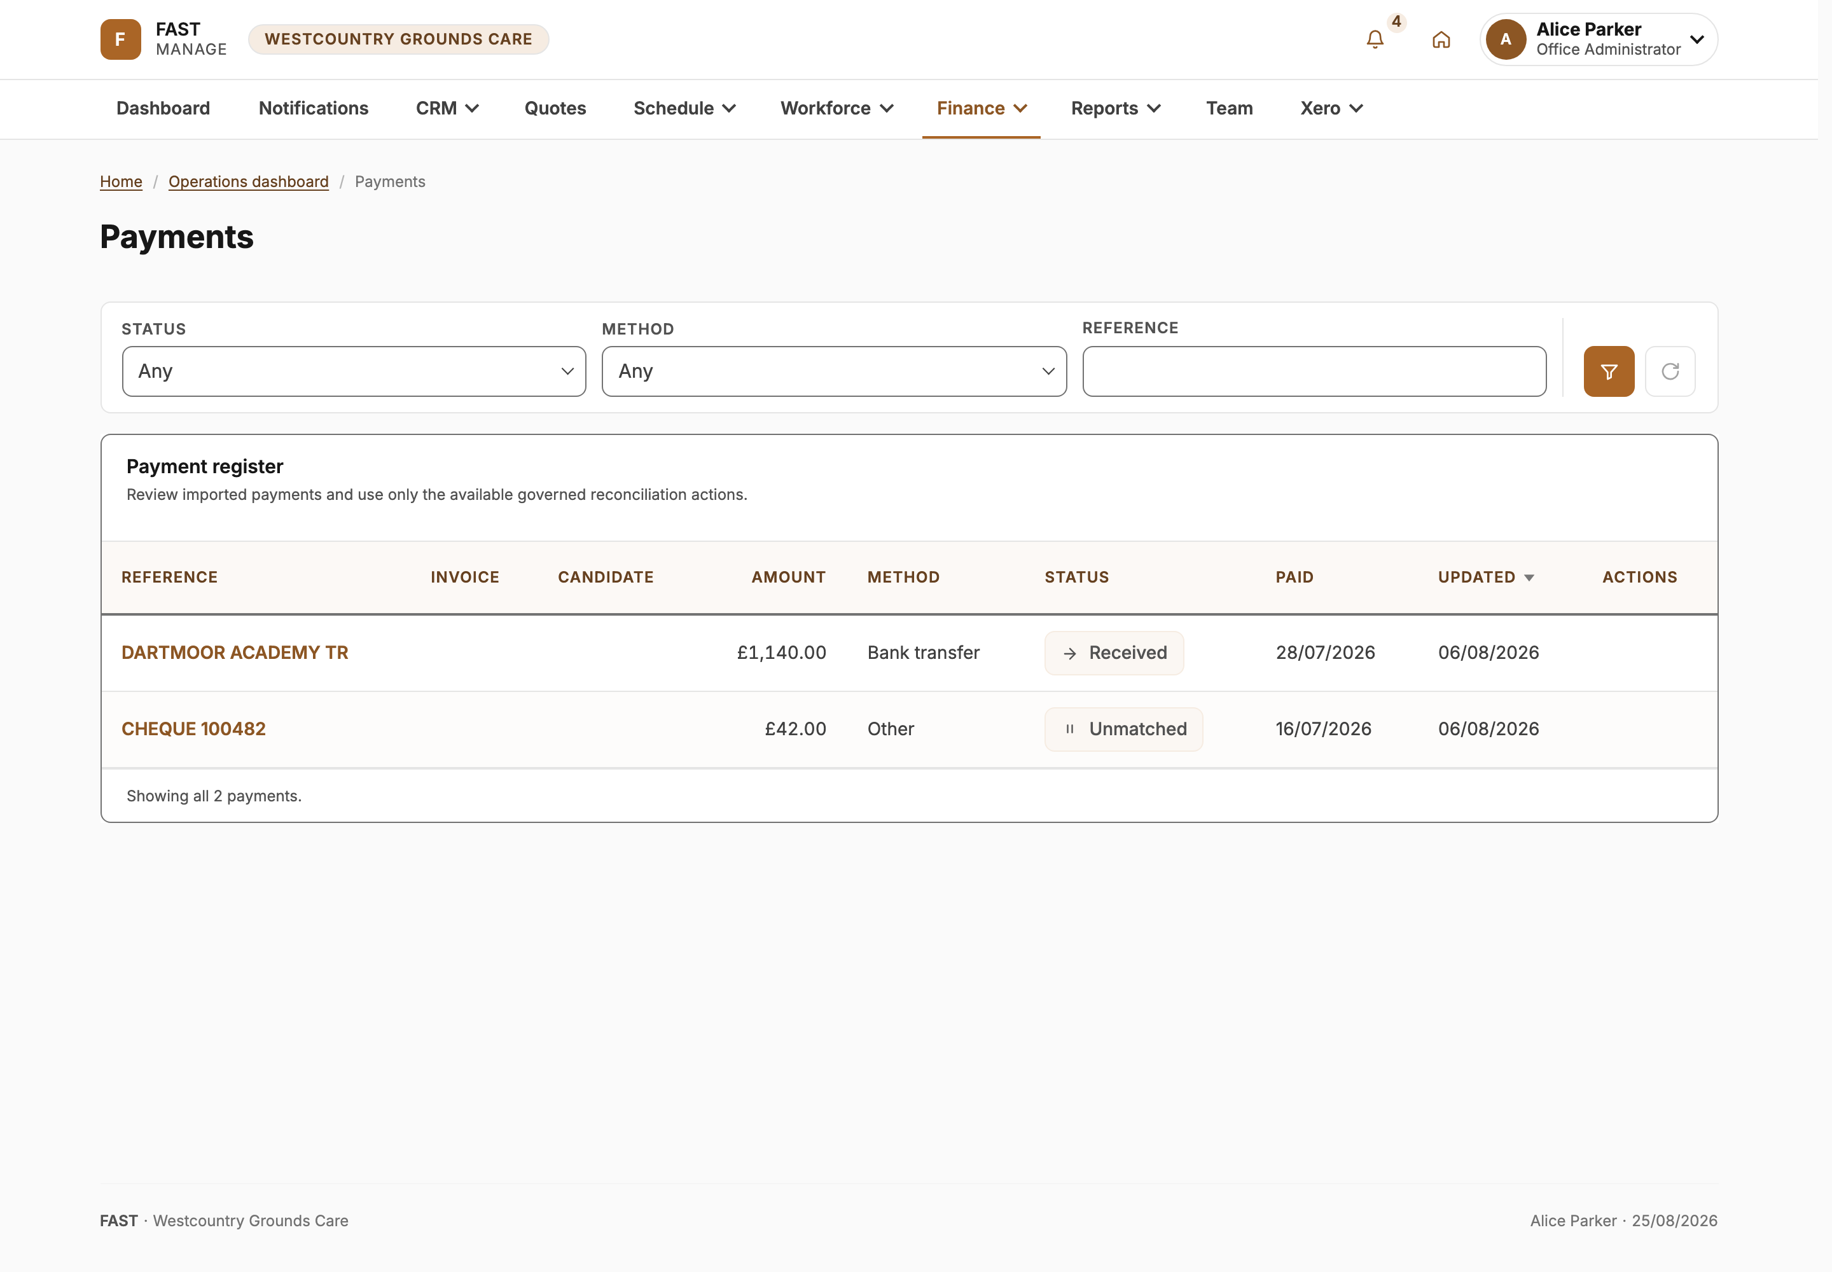Follow the Home breadcrumb link
This screenshot has width=1832, height=1272.
coord(121,182)
